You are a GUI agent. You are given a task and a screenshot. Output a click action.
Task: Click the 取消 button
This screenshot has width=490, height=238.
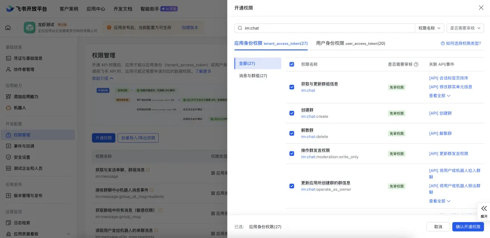[x=438, y=227]
